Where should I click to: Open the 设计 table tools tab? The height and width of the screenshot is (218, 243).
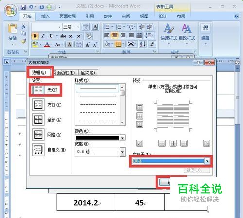(x=163, y=16)
